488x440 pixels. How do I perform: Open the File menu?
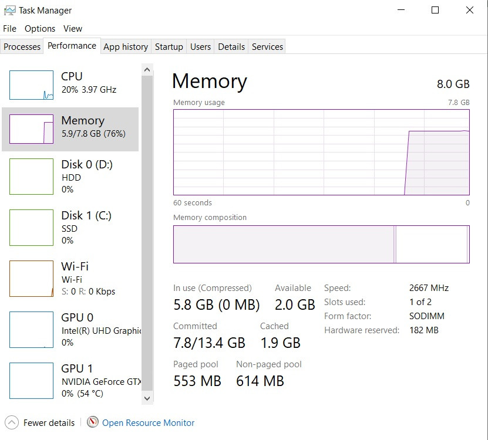tap(10, 29)
